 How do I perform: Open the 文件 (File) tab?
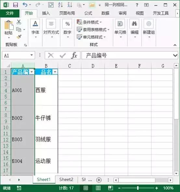tap(10, 13)
